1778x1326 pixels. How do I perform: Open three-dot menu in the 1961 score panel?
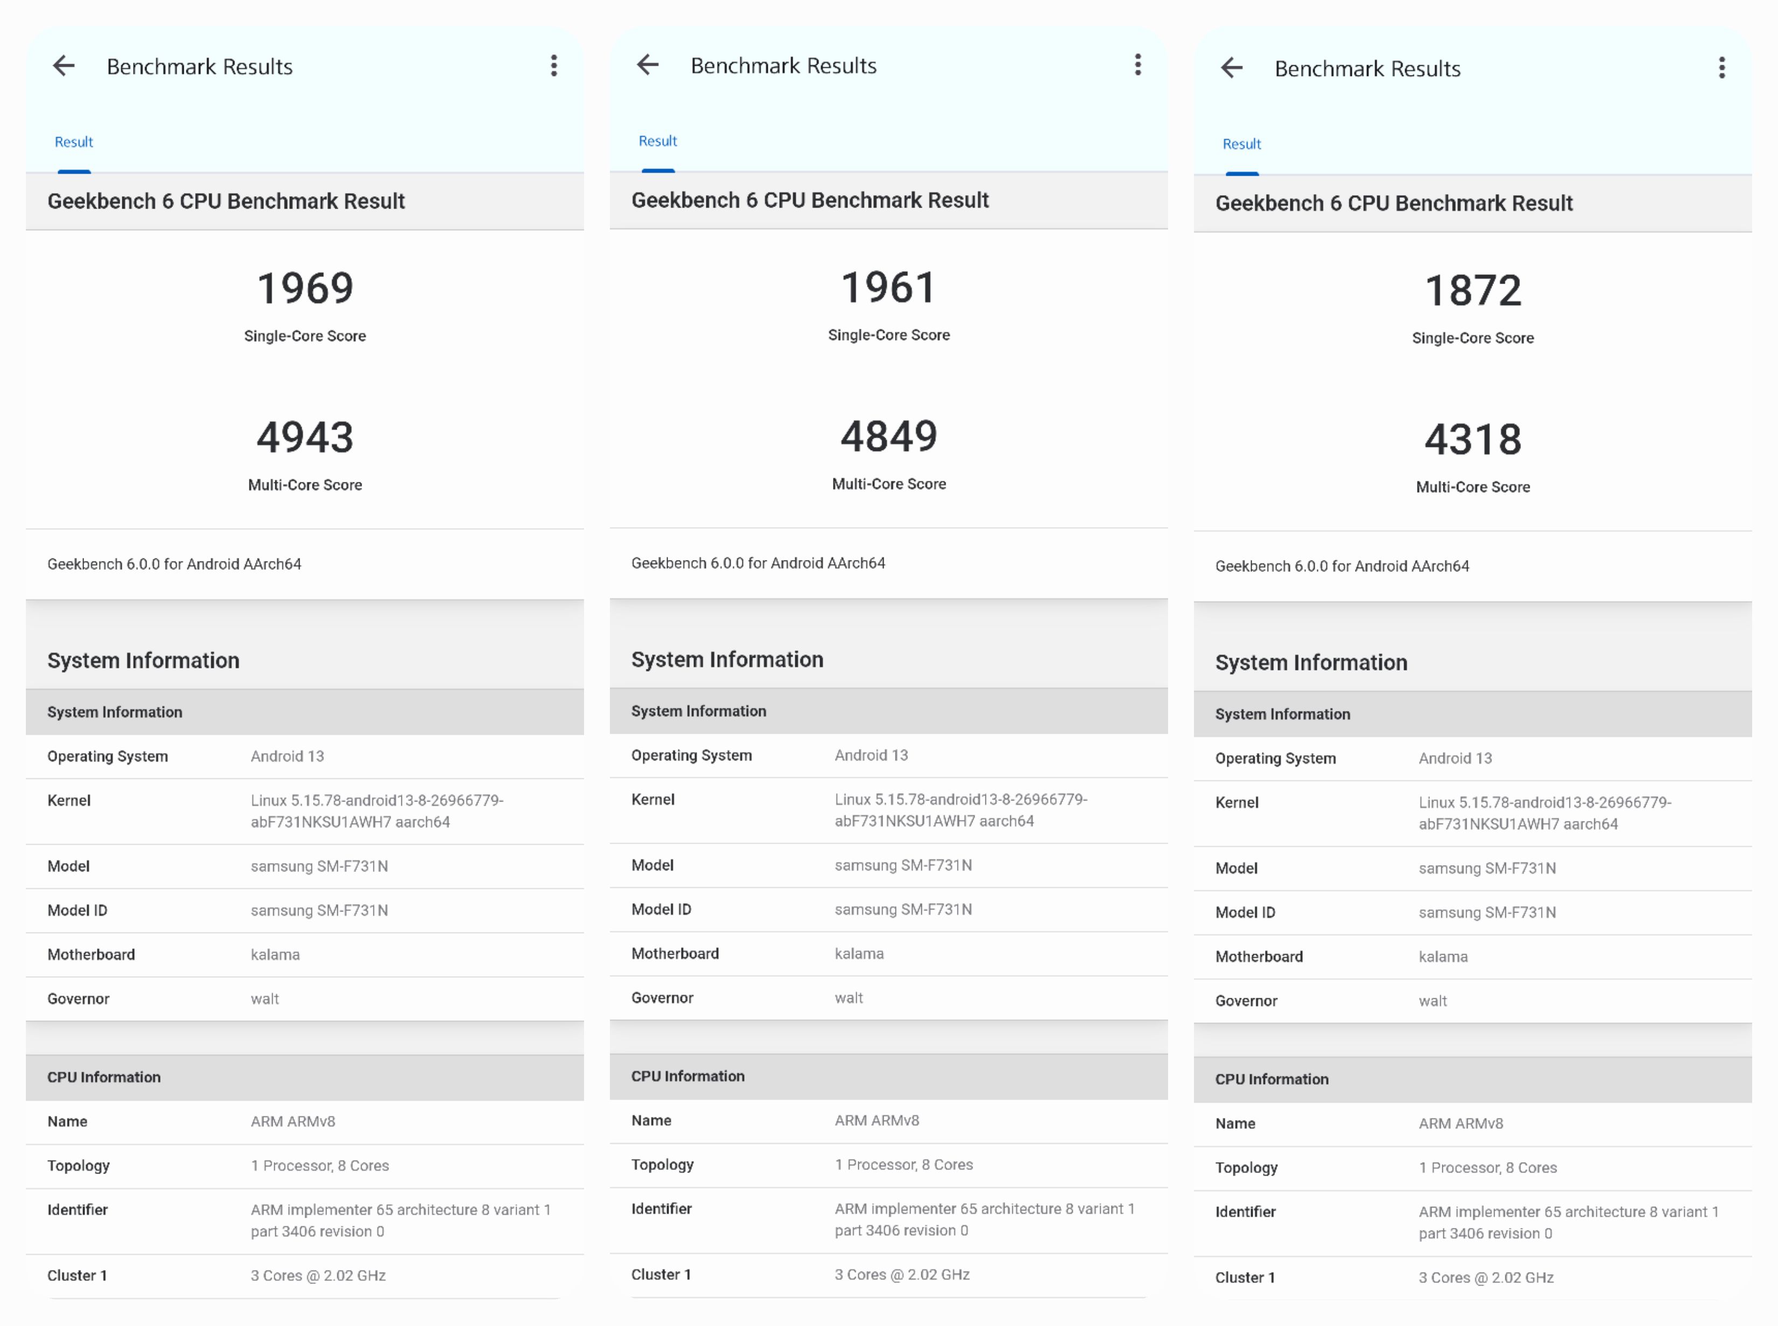[1138, 65]
